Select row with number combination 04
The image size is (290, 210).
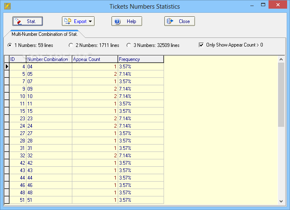pyautogui.click(x=86, y=67)
